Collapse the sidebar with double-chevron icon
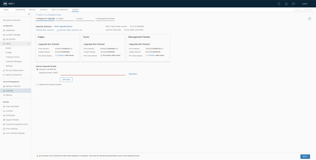This screenshot has height=160, width=316. click(29, 14)
